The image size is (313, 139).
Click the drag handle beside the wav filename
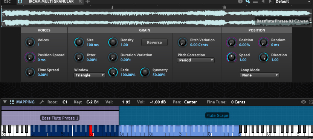[311, 19]
